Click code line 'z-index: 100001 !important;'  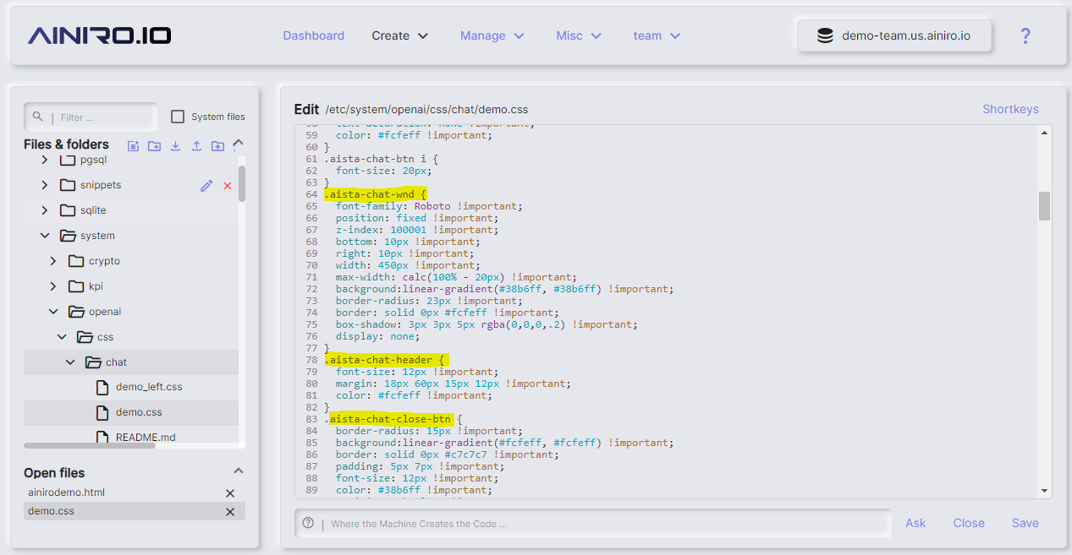[416, 230]
